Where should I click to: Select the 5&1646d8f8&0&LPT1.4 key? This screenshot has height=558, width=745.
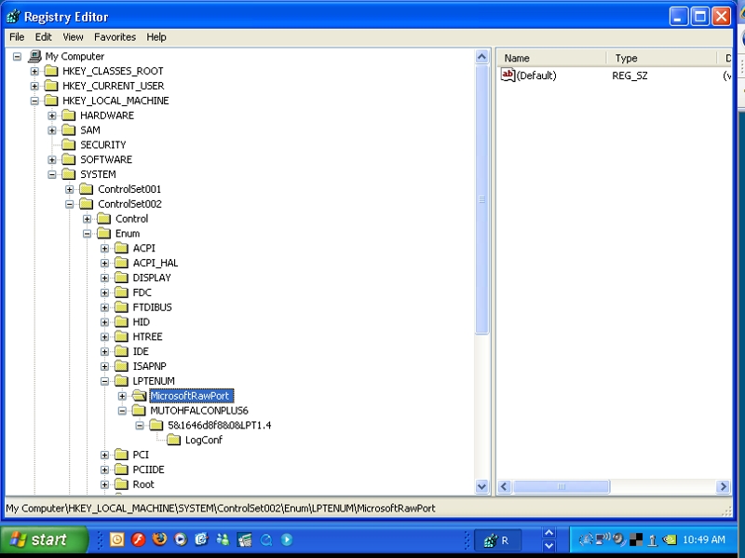coord(220,426)
